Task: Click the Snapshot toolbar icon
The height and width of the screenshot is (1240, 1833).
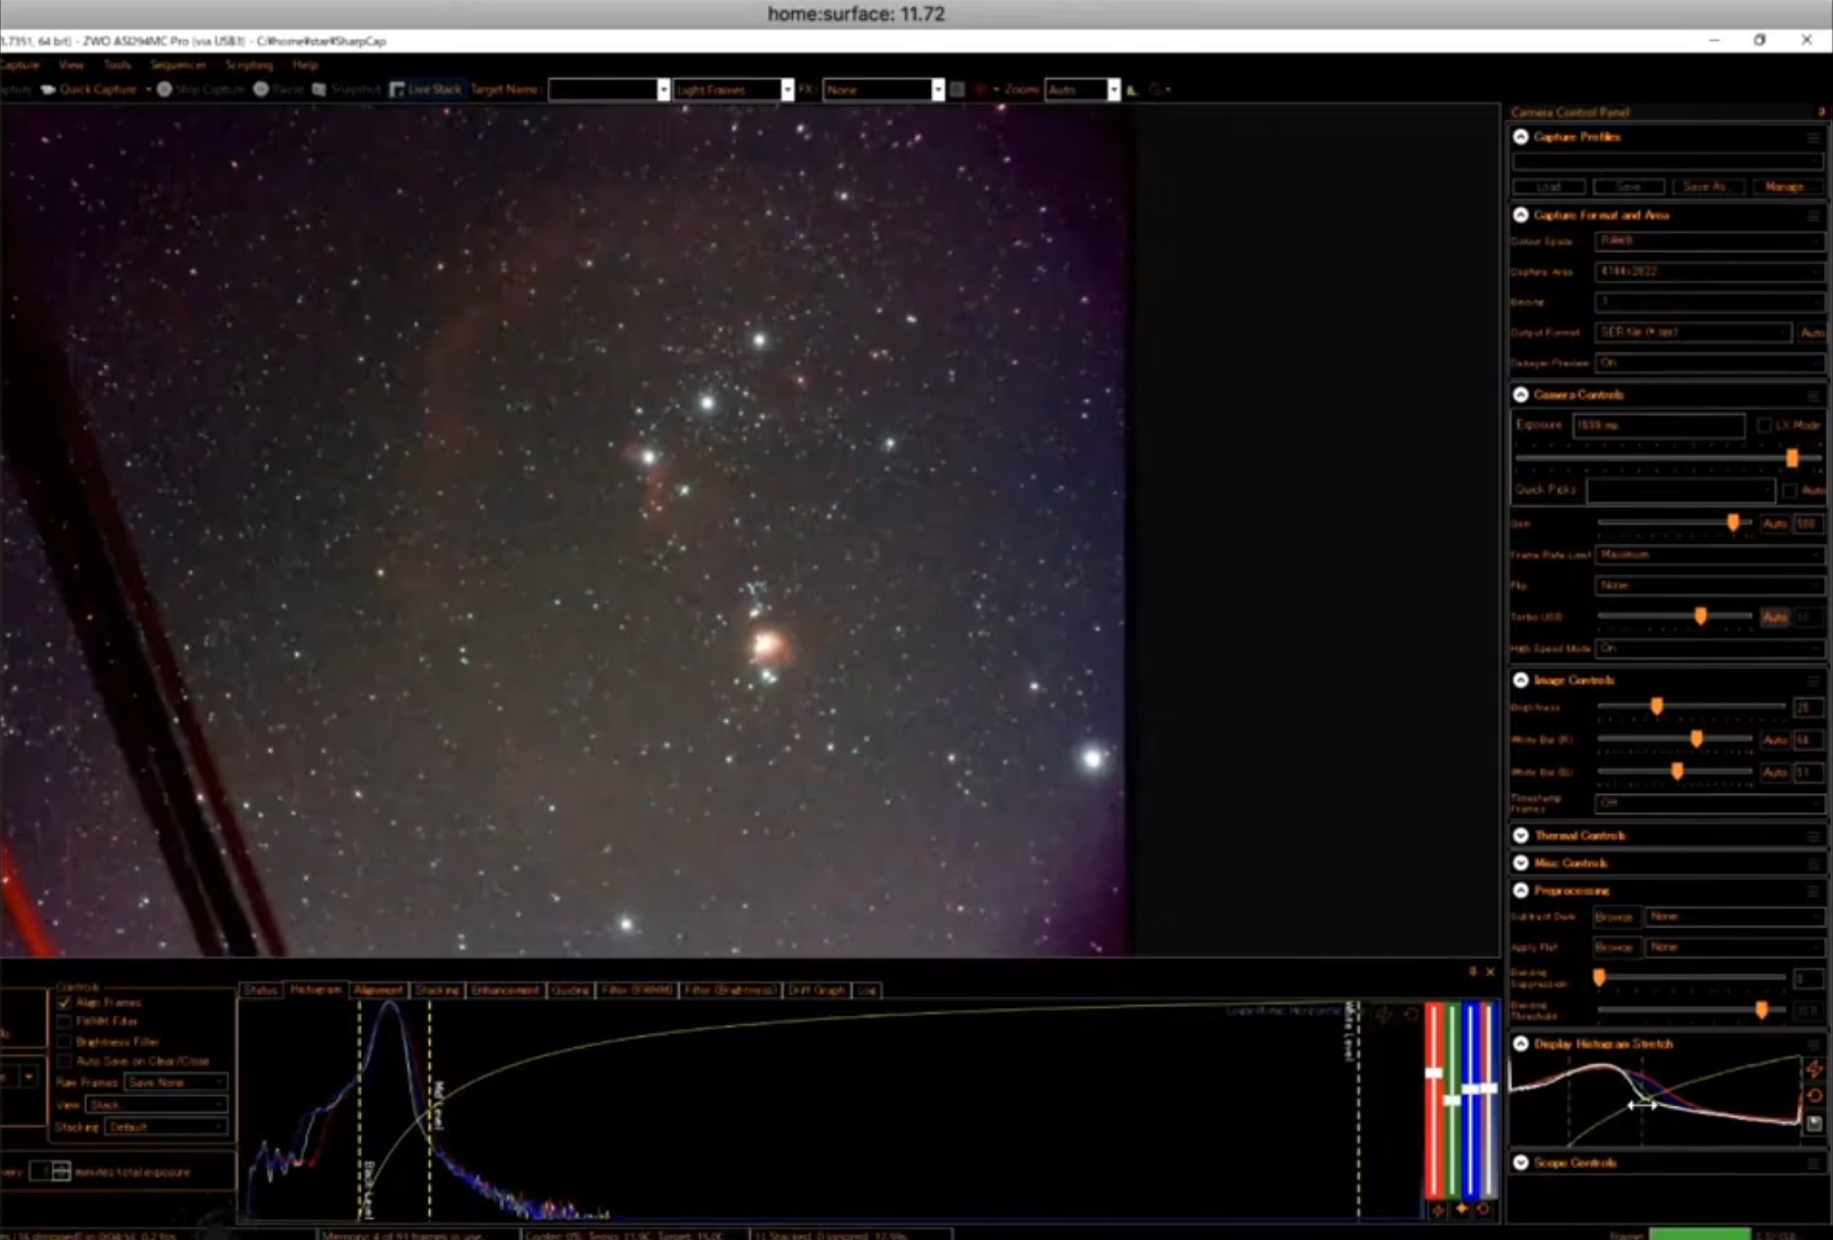Action: point(320,90)
